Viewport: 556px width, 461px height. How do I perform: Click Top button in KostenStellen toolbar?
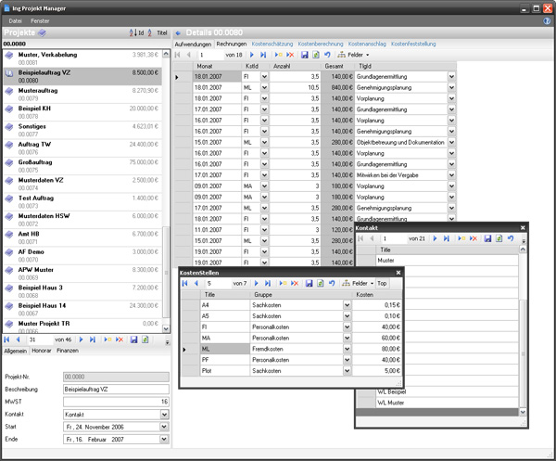click(x=382, y=283)
